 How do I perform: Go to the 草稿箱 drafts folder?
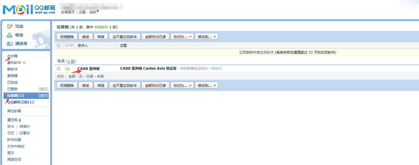(x=12, y=76)
